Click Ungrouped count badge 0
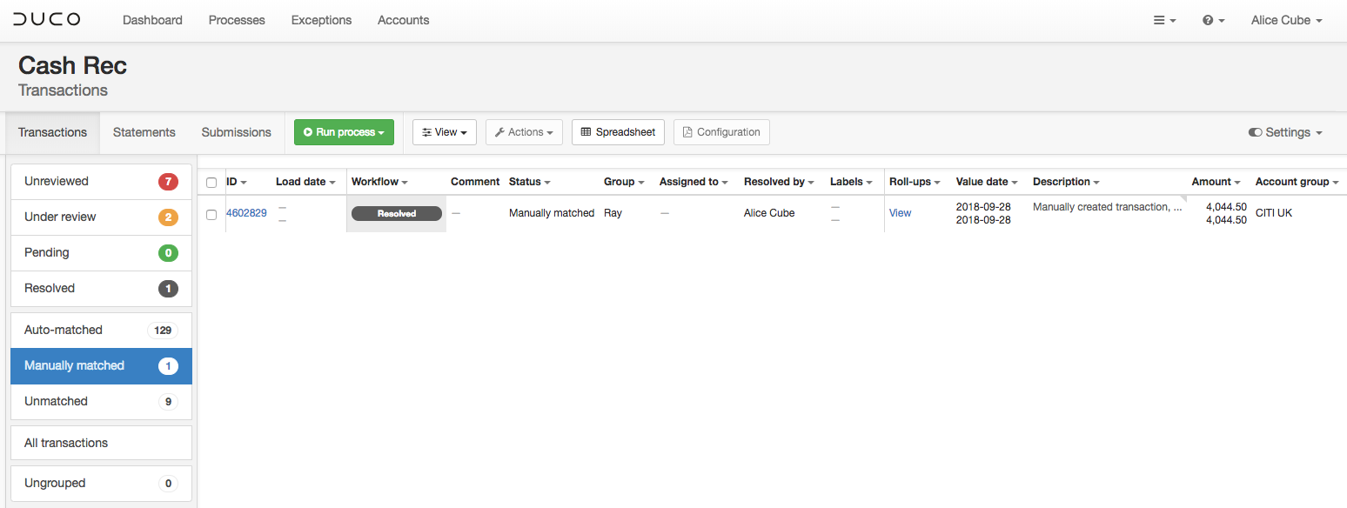Screen dimensions: 1347x508 [x=168, y=484]
